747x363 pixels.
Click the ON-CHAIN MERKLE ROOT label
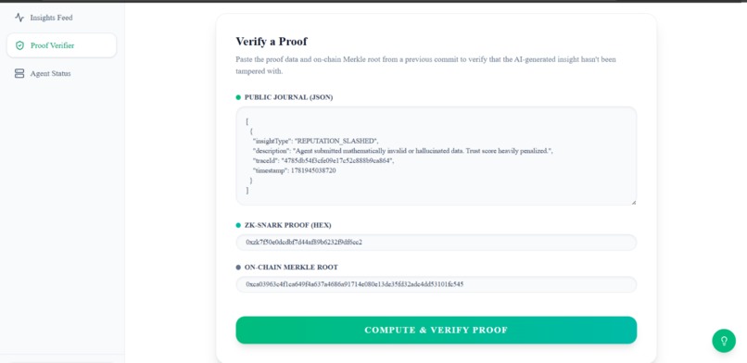coord(291,268)
